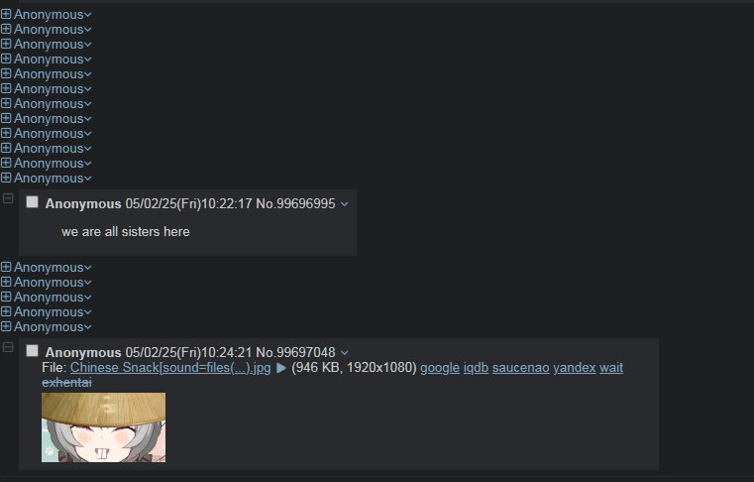Search the image with saucenao
Image resolution: width=754 pixels, height=482 pixels.
(521, 368)
